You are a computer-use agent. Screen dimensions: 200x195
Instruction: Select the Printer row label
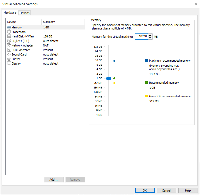tap(16, 59)
